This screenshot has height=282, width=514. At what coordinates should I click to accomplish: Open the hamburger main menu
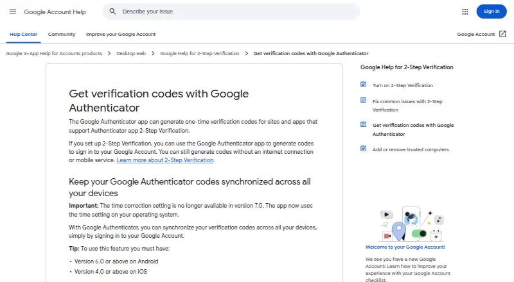point(13,12)
